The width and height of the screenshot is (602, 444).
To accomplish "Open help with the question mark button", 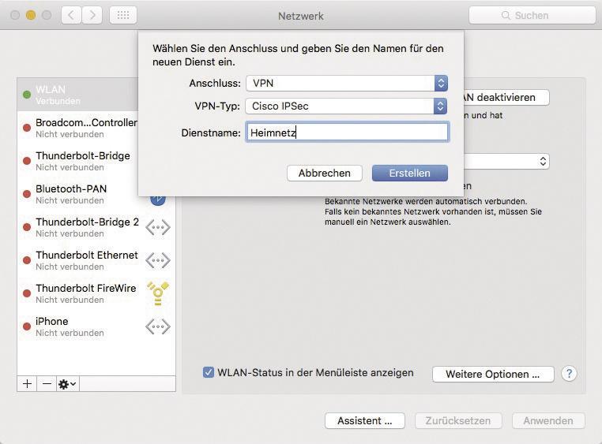I will click(x=569, y=373).
